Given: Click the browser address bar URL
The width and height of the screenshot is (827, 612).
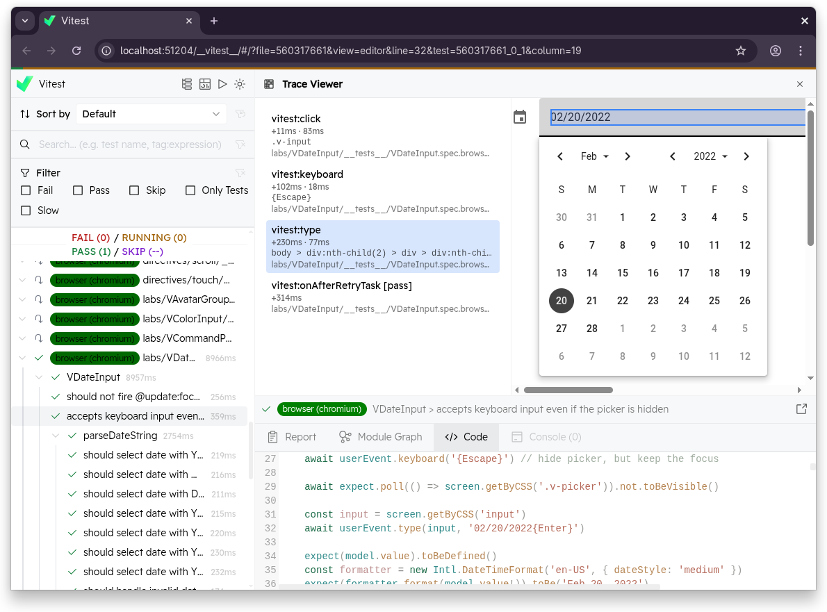Looking at the screenshot, I should click(350, 51).
